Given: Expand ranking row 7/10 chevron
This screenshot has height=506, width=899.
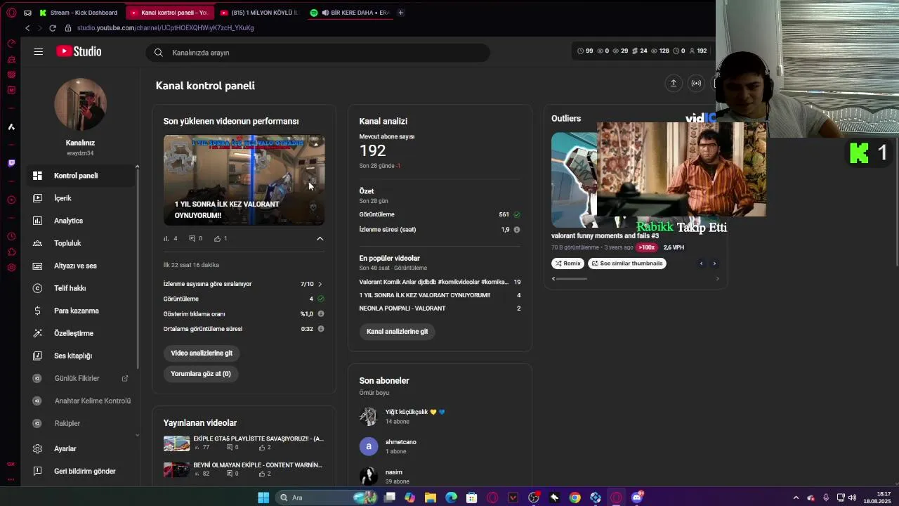Looking at the screenshot, I should pyautogui.click(x=320, y=284).
